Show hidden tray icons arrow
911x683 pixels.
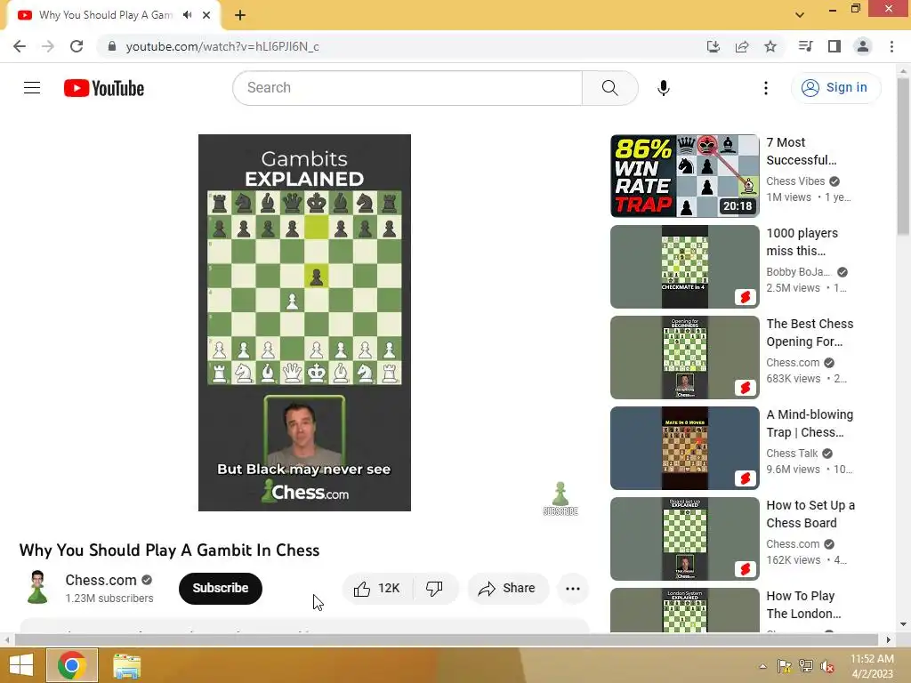tap(762, 666)
